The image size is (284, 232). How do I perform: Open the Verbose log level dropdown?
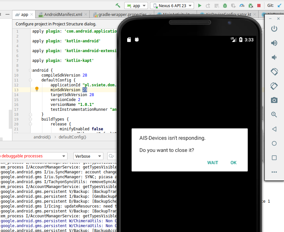[88, 156]
